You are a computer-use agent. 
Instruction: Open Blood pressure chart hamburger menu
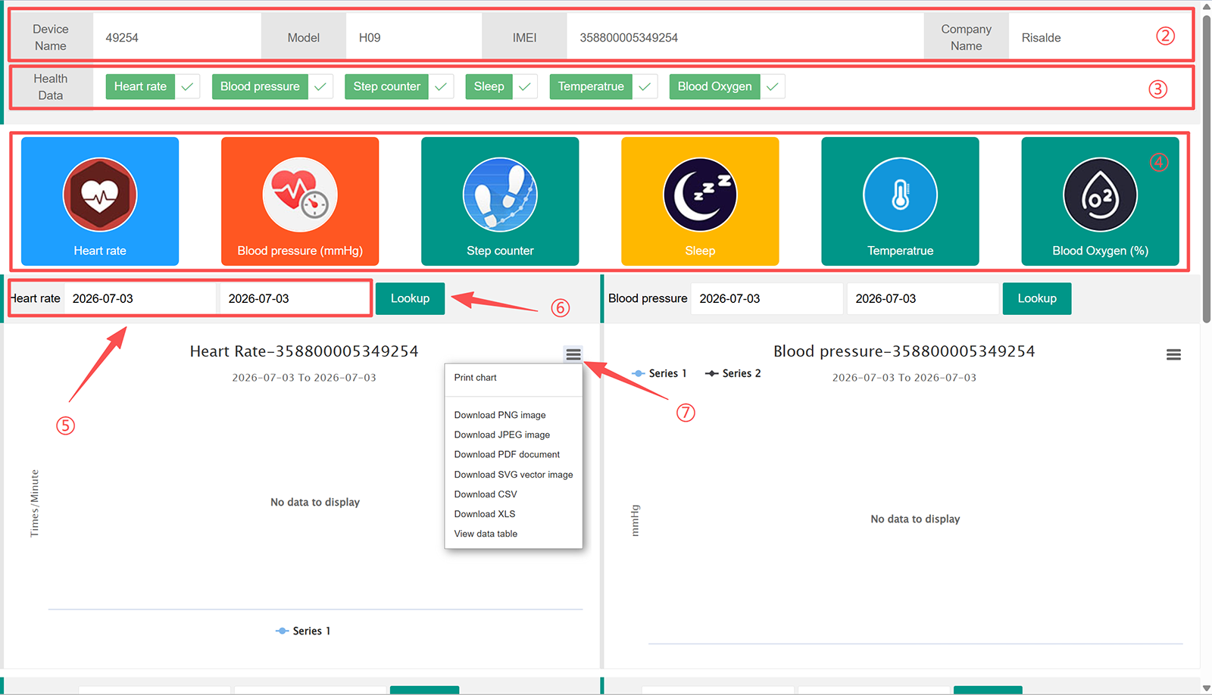tap(1173, 354)
